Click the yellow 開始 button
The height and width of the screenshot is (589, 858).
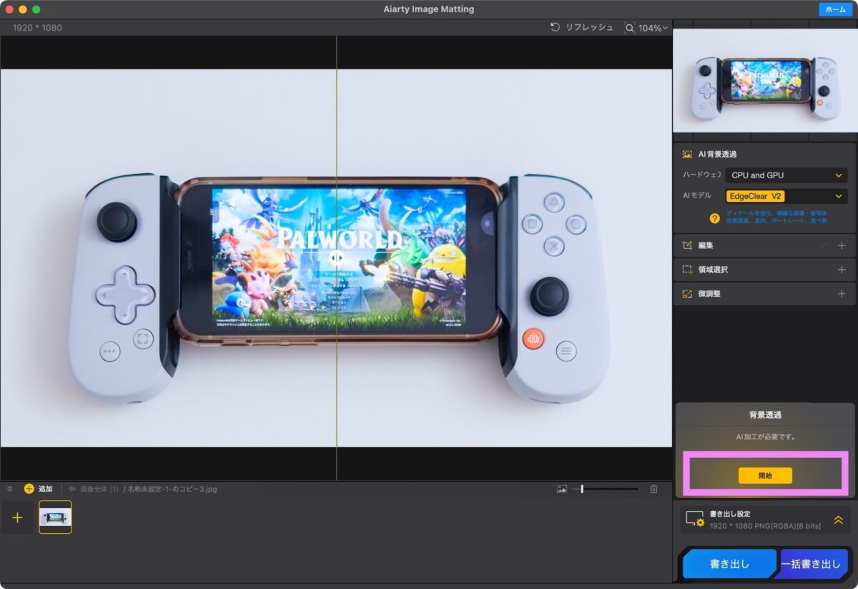click(x=765, y=475)
